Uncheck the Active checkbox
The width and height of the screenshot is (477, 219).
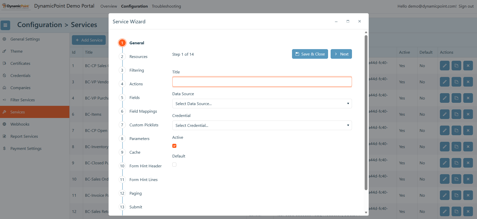(x=174, y=146)
